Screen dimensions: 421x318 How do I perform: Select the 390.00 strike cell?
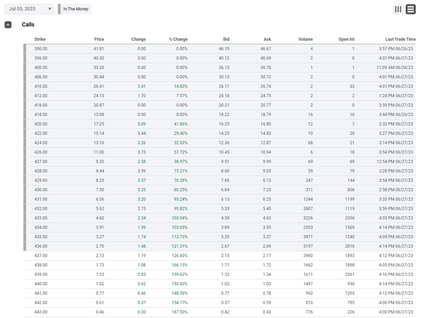(x=41, y=49)
